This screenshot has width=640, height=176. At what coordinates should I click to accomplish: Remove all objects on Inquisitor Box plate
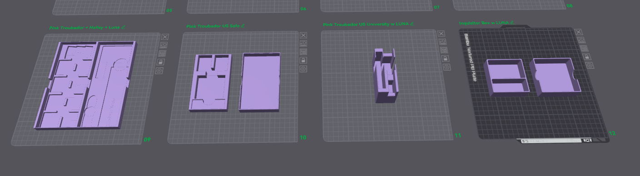coord(578,32)
